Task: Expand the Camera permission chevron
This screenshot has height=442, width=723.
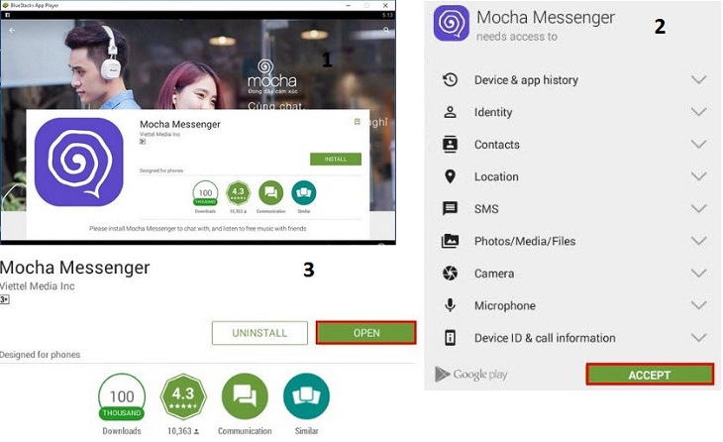Action: pos(699,274)
